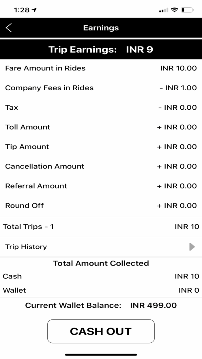
Task: Tap the Total Amount Collected heading
Action: 101,263
